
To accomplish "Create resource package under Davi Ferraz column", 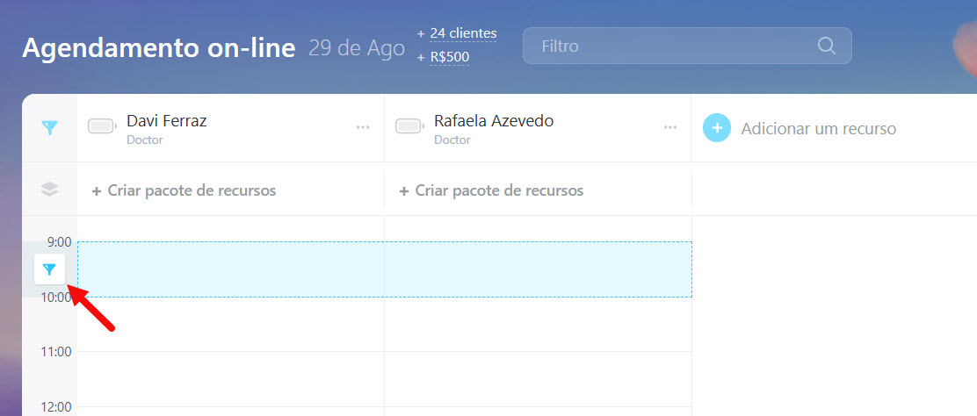I will point(184,190).
